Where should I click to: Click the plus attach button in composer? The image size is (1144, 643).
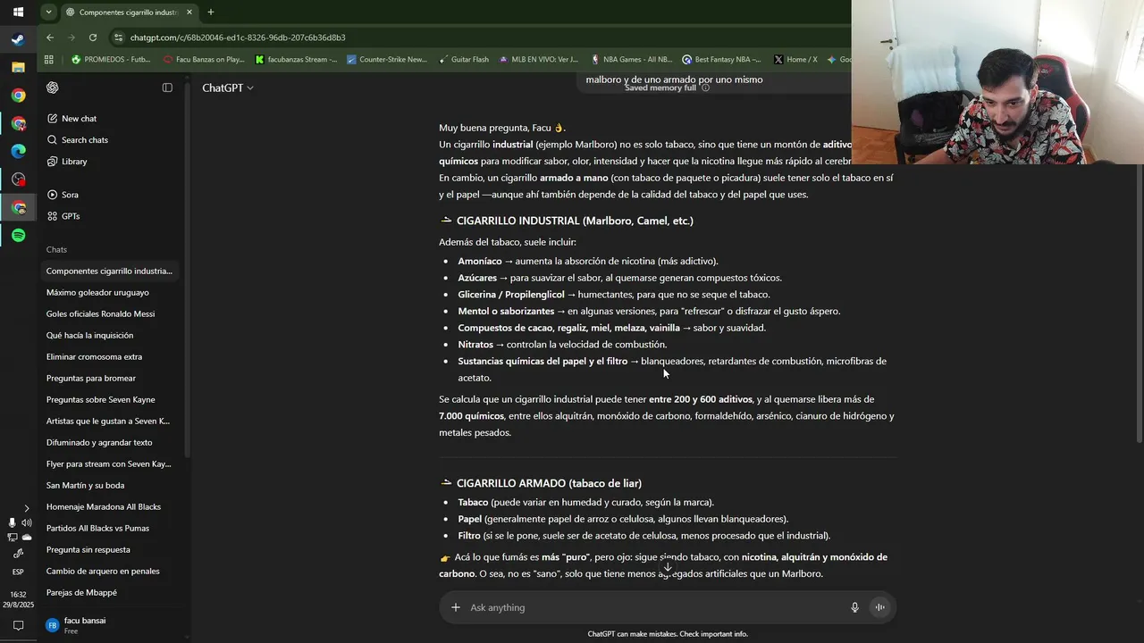(456, 607)
